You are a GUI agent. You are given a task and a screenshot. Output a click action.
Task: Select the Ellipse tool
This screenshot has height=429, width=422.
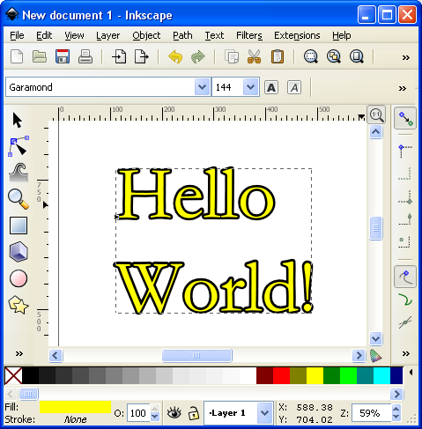19,278
